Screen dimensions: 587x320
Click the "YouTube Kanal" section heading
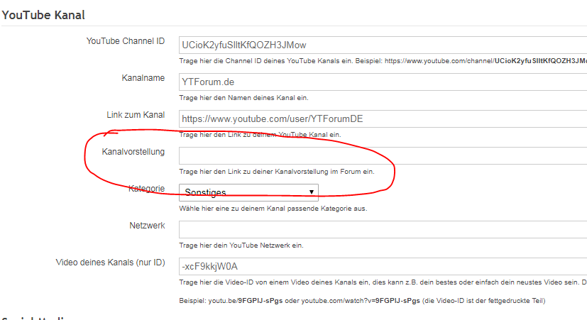[42, 14]
